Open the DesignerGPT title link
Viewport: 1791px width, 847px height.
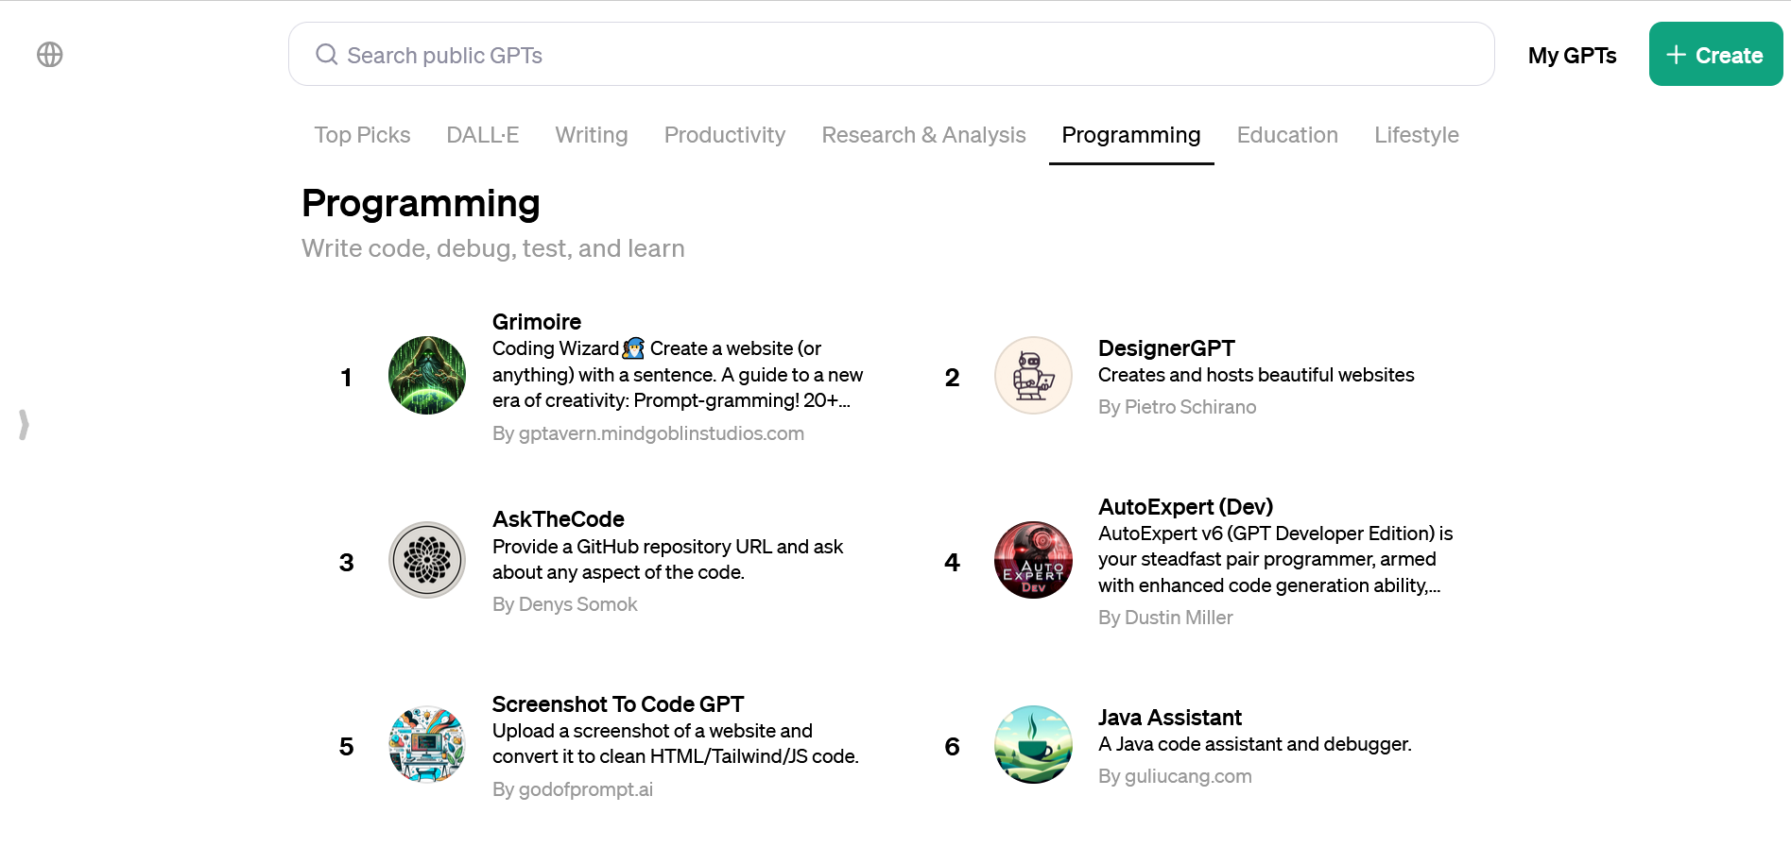1165,348
